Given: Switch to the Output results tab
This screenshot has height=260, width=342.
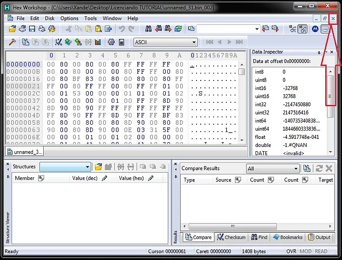Looking at the screenshot, I should pyautogui.click(x=319, y=237).
